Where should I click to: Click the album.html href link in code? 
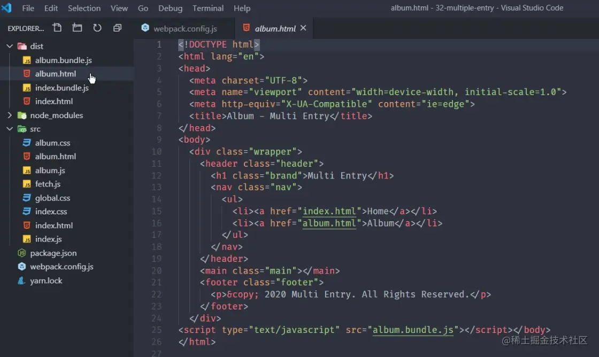(329, 223)
